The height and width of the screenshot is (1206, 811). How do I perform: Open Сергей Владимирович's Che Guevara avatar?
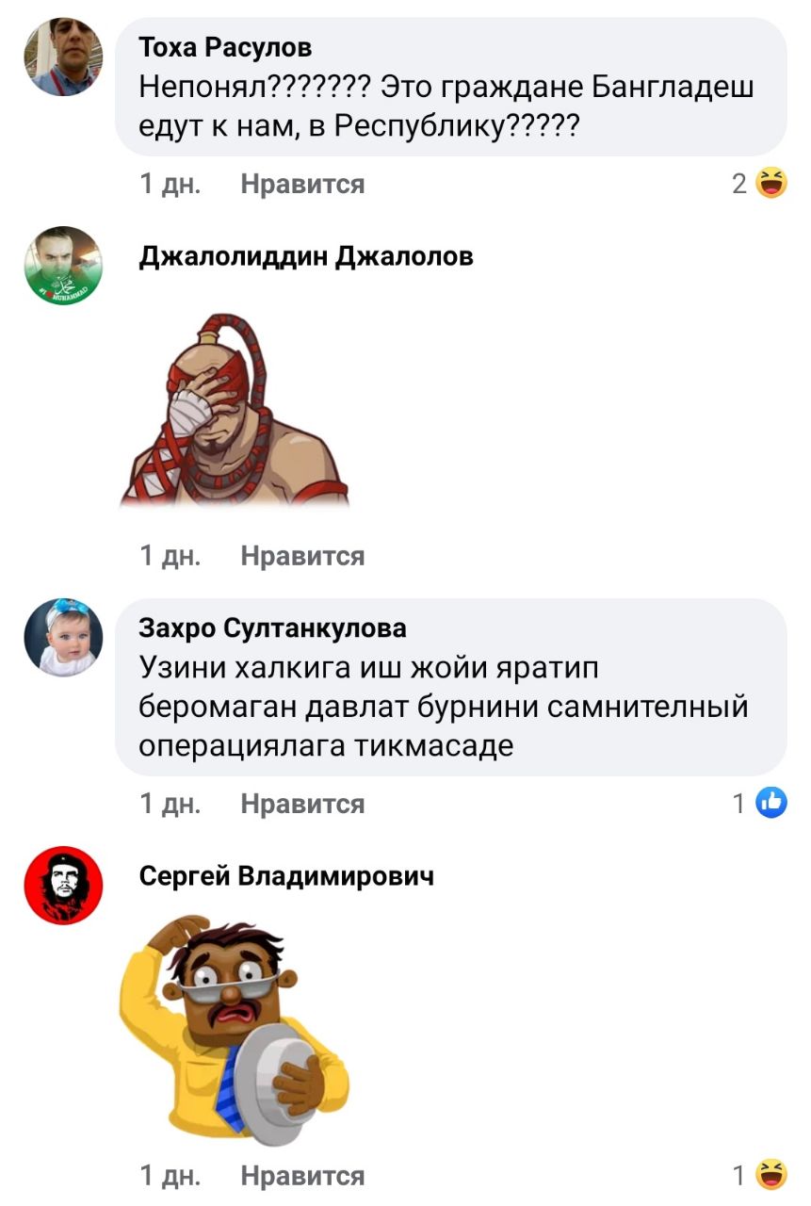tap(63, 885)
